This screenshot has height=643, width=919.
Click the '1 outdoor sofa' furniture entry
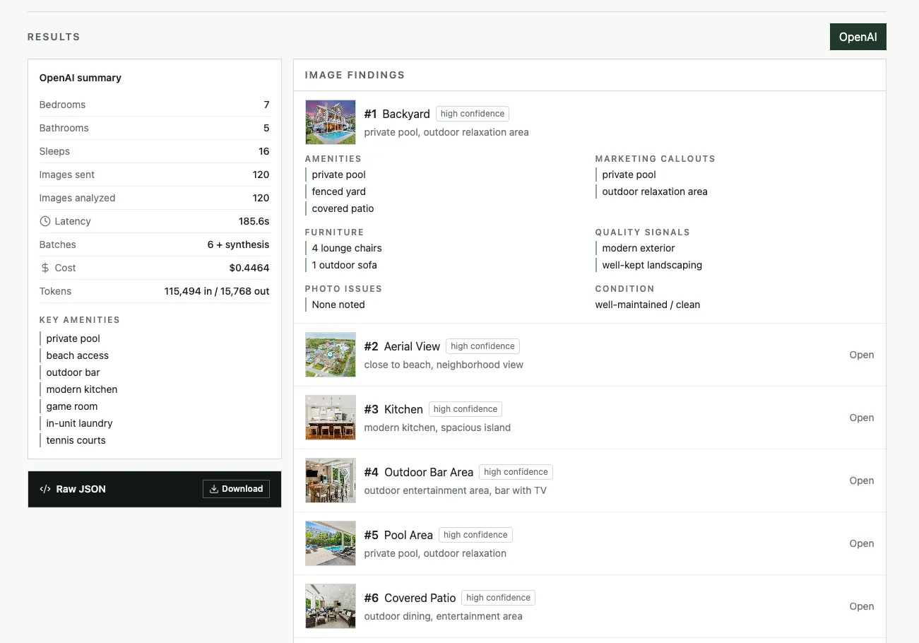(345, 265)
